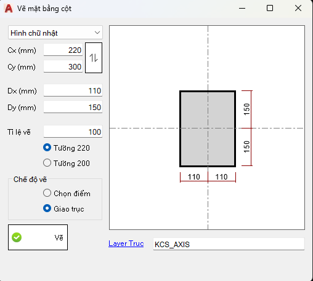
Task: Swap Cx and Cy values button
Action: point(94,58)
